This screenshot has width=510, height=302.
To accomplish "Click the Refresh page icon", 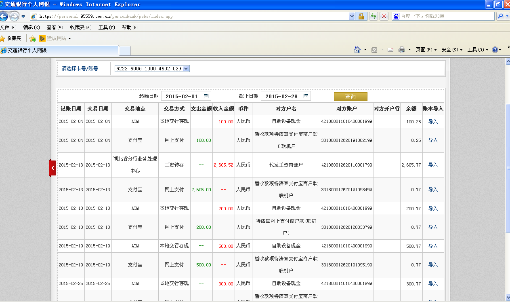I will (373, 16).
